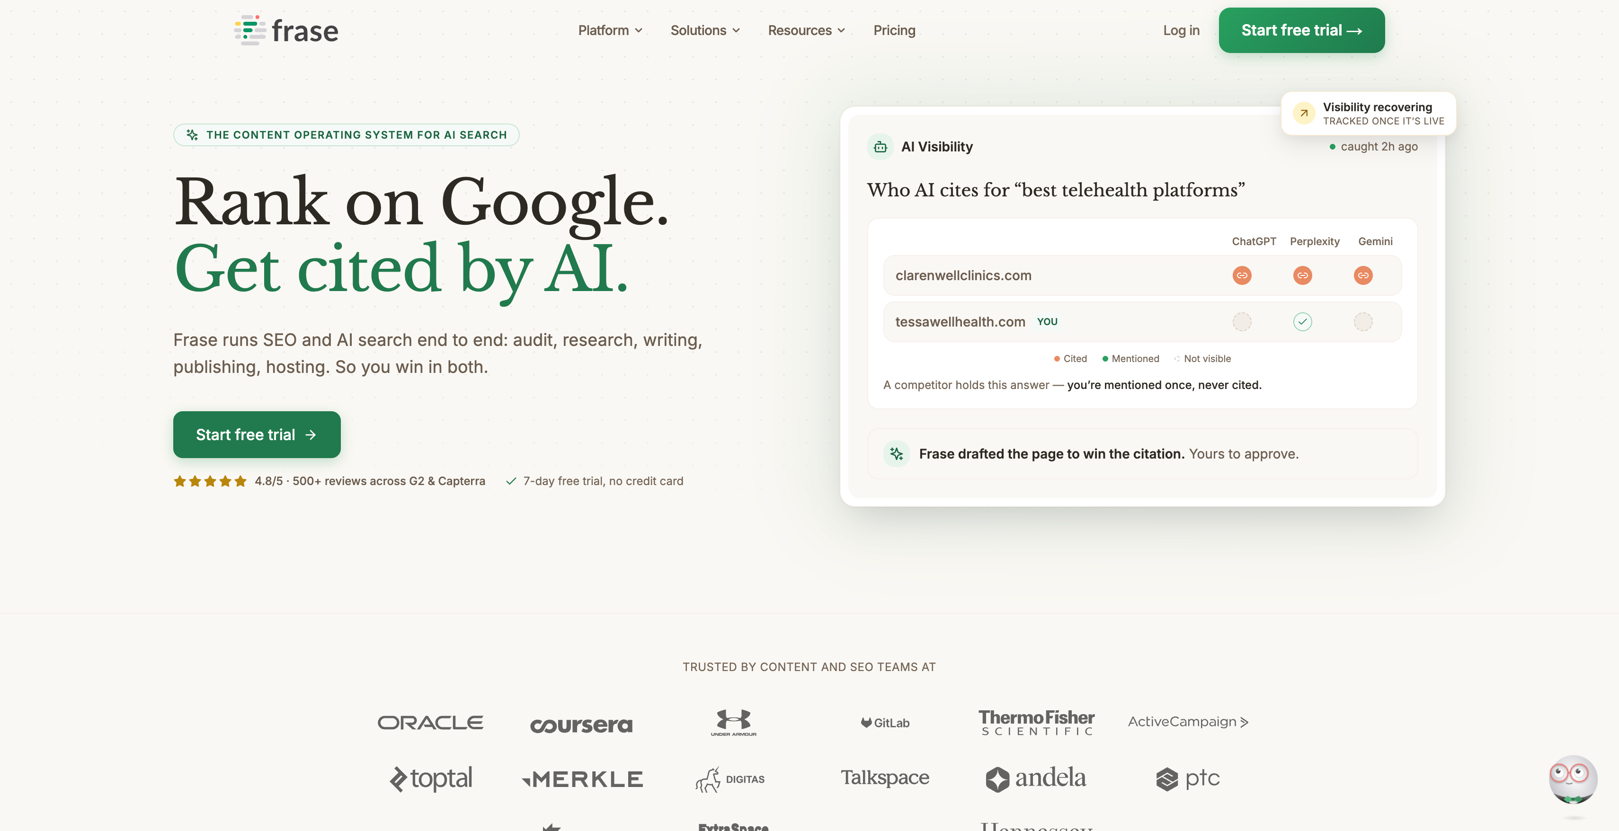Click the Toptal logo
The height and width of the screenshot is (831, 1619).
coord(430,779)
